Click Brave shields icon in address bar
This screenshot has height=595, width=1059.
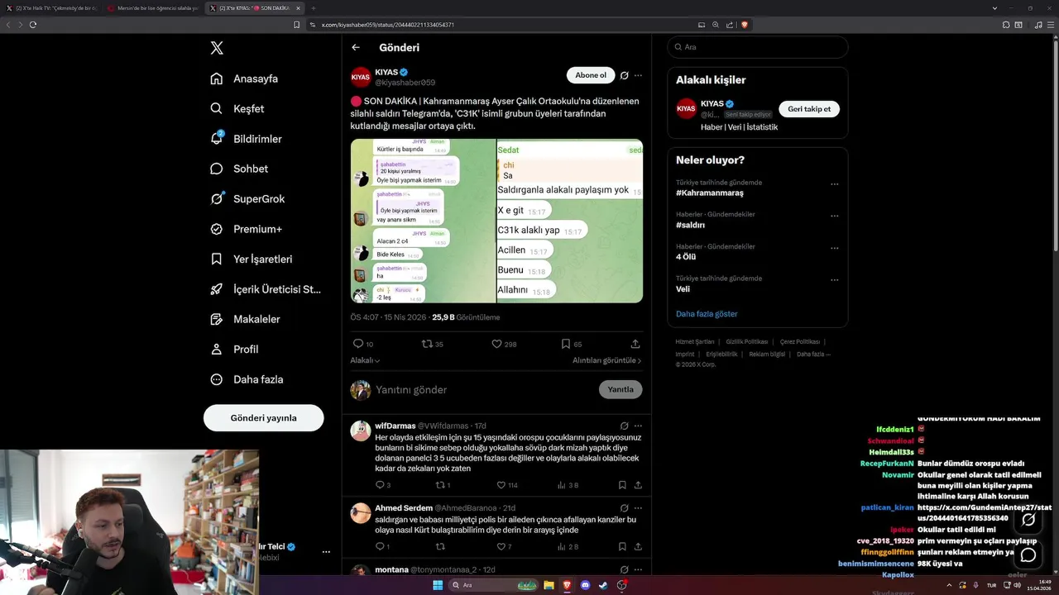click(x=744, y=25)
